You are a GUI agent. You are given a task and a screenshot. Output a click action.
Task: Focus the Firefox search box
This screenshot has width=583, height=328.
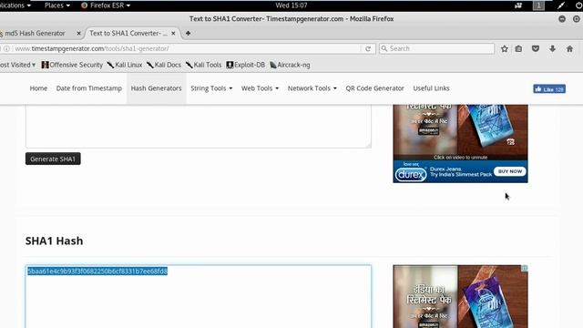pos(436,48)
